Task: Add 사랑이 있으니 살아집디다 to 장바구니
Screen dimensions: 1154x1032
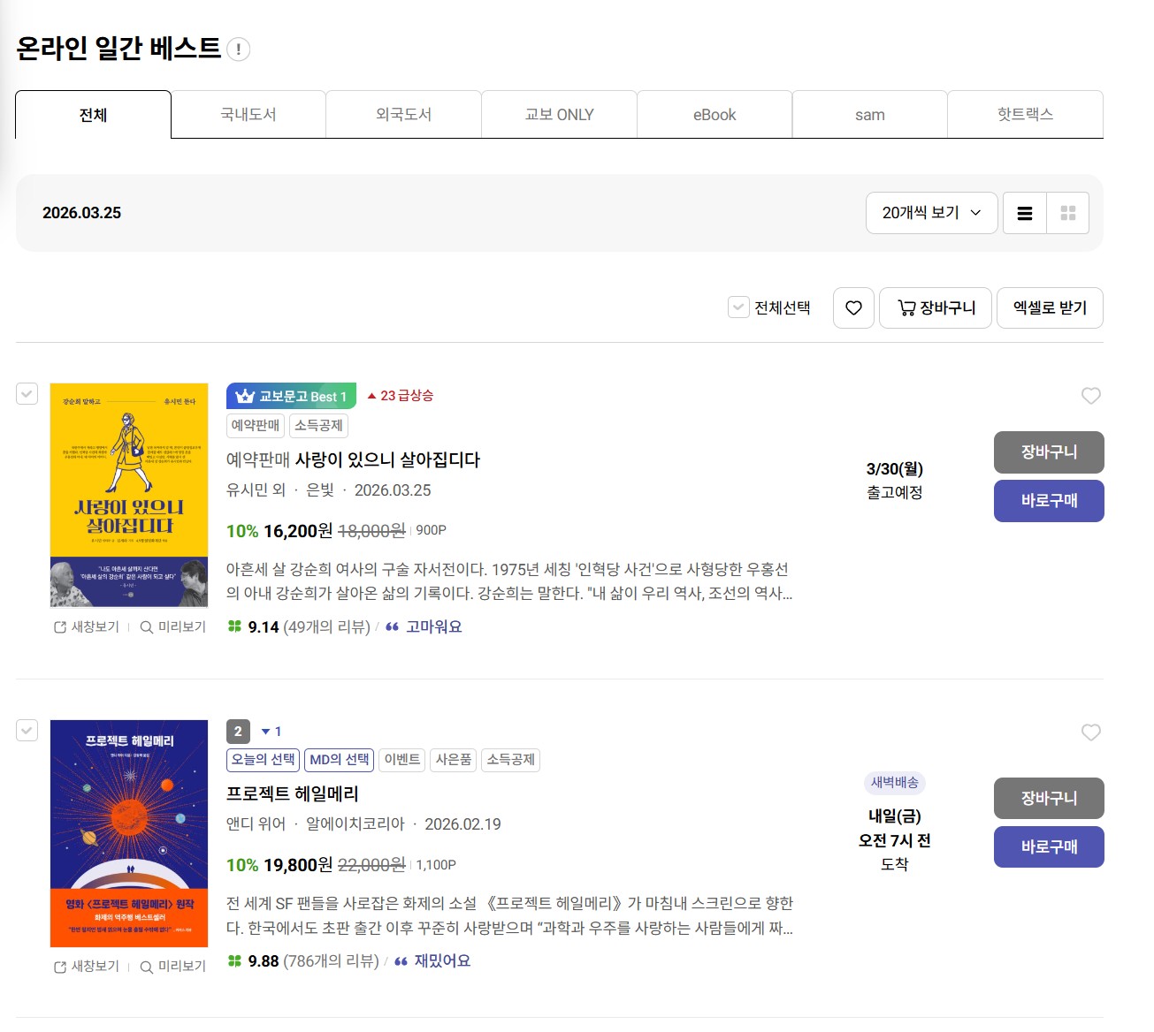Action: pos(1049,452)
